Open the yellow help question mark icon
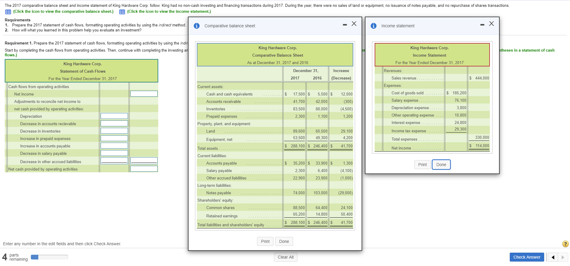Screen dimensions: 570x266 coord(565,244)
